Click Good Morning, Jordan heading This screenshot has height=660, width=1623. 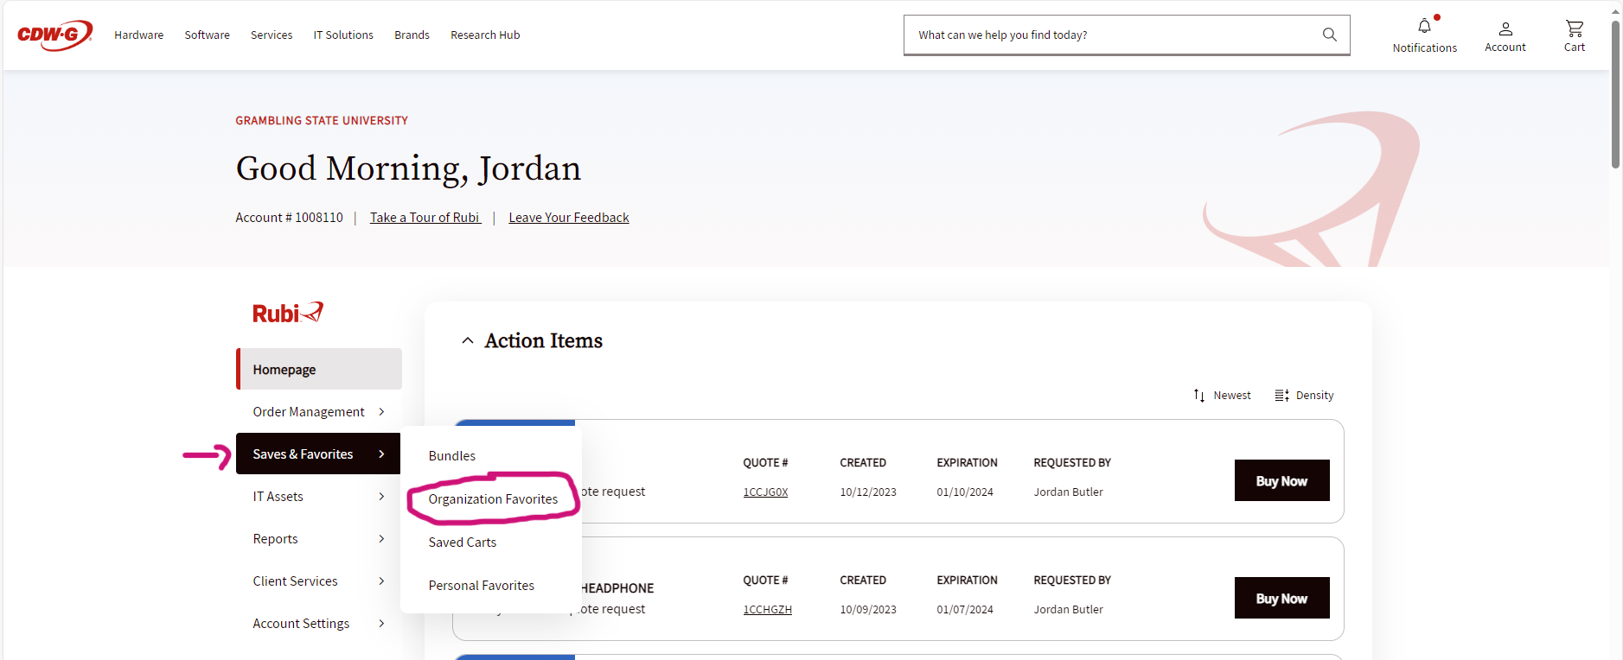(408, 168)
